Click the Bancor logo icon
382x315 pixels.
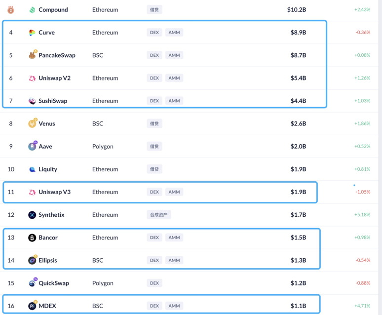coord(32,237)
